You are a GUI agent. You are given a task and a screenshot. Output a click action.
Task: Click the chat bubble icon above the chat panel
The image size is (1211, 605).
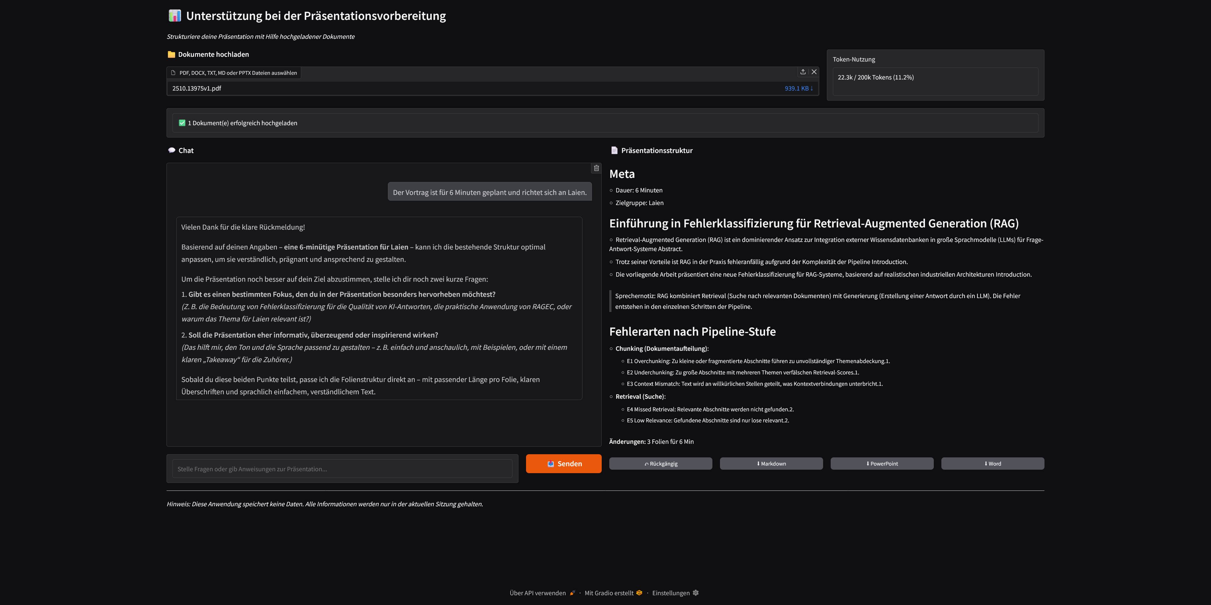pyautogui.click(x=171, y=150)
